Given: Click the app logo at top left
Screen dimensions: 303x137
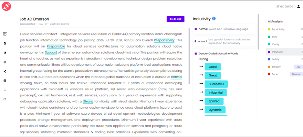Looking at the screenshot, I should tap(6, 6).
